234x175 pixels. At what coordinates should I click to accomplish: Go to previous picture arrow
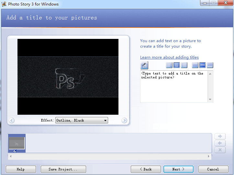point(12,120)
